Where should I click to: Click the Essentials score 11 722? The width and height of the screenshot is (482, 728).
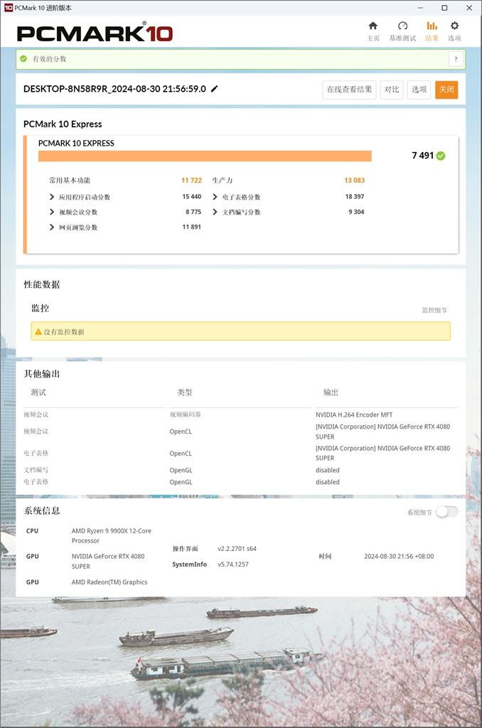pyautogui.click(x=191, y=180)
